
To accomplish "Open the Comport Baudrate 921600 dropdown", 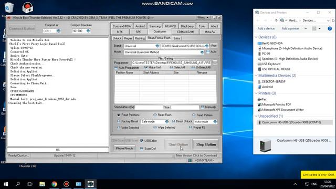I will [x=88, y=31].
